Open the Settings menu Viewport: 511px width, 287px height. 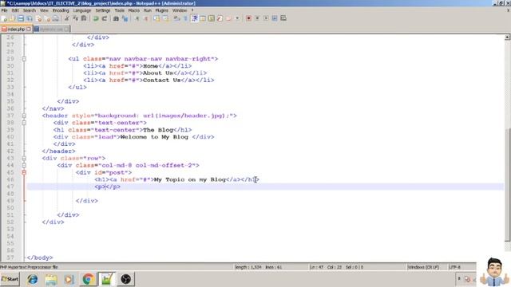(103, 10)
